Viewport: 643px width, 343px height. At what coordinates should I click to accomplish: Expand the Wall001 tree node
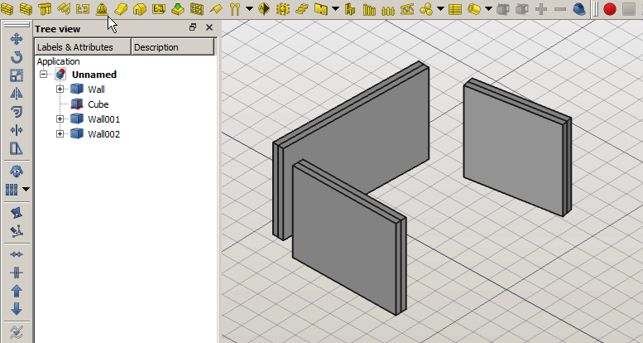click(x=60, y=119)
